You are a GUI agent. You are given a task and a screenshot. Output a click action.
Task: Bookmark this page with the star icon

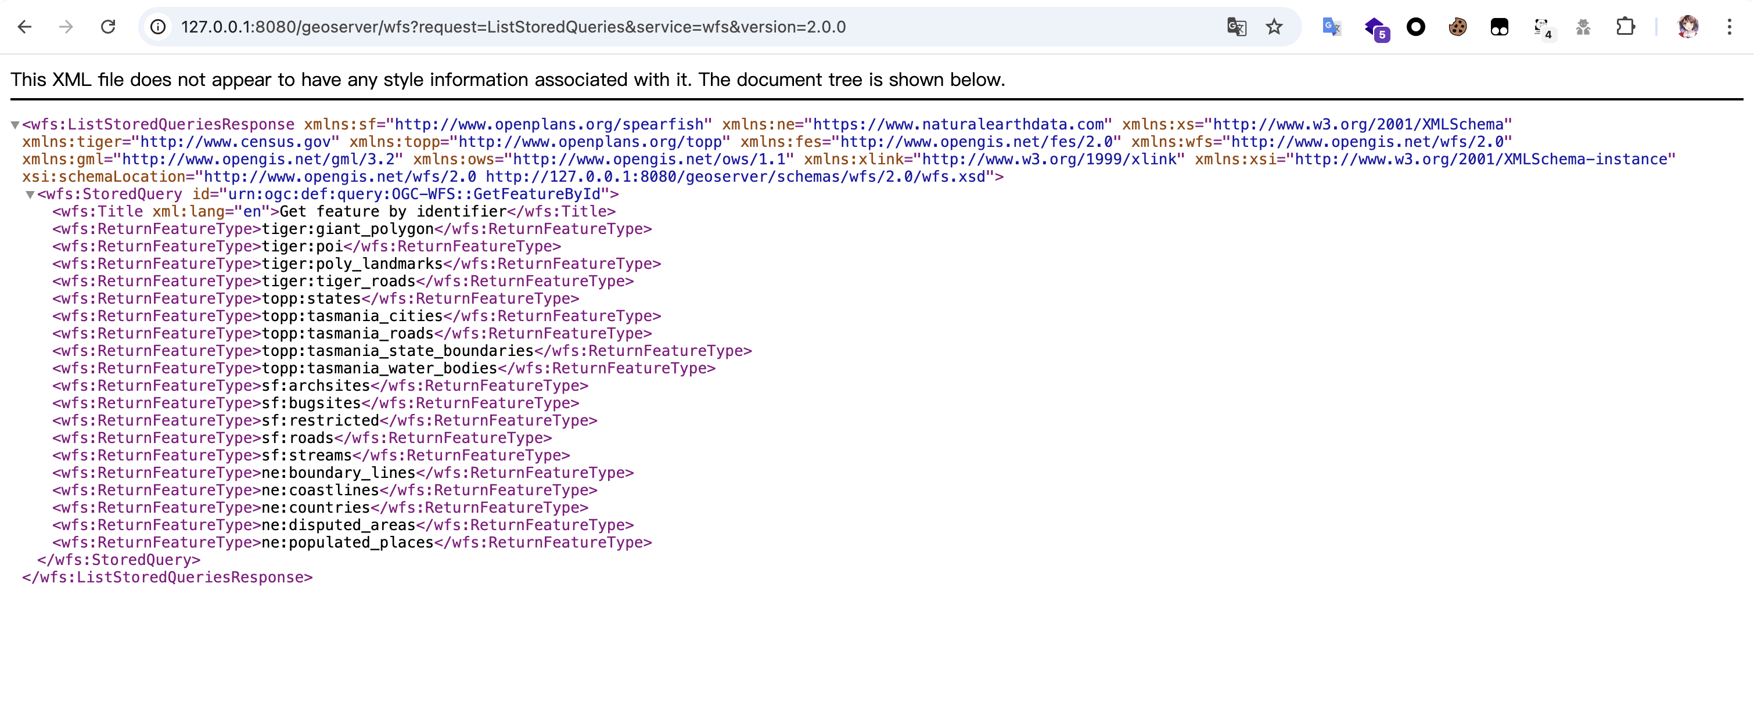click(x=1274, y=27)
